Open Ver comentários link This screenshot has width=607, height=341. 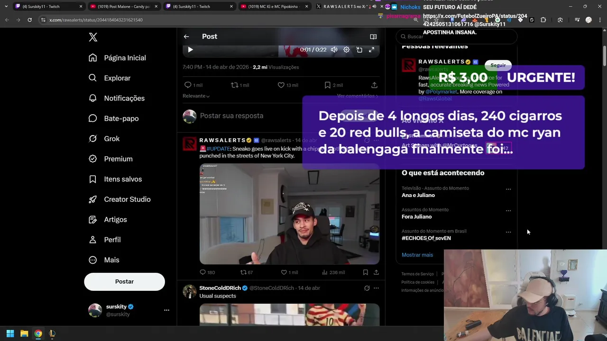tap(358, 96)
